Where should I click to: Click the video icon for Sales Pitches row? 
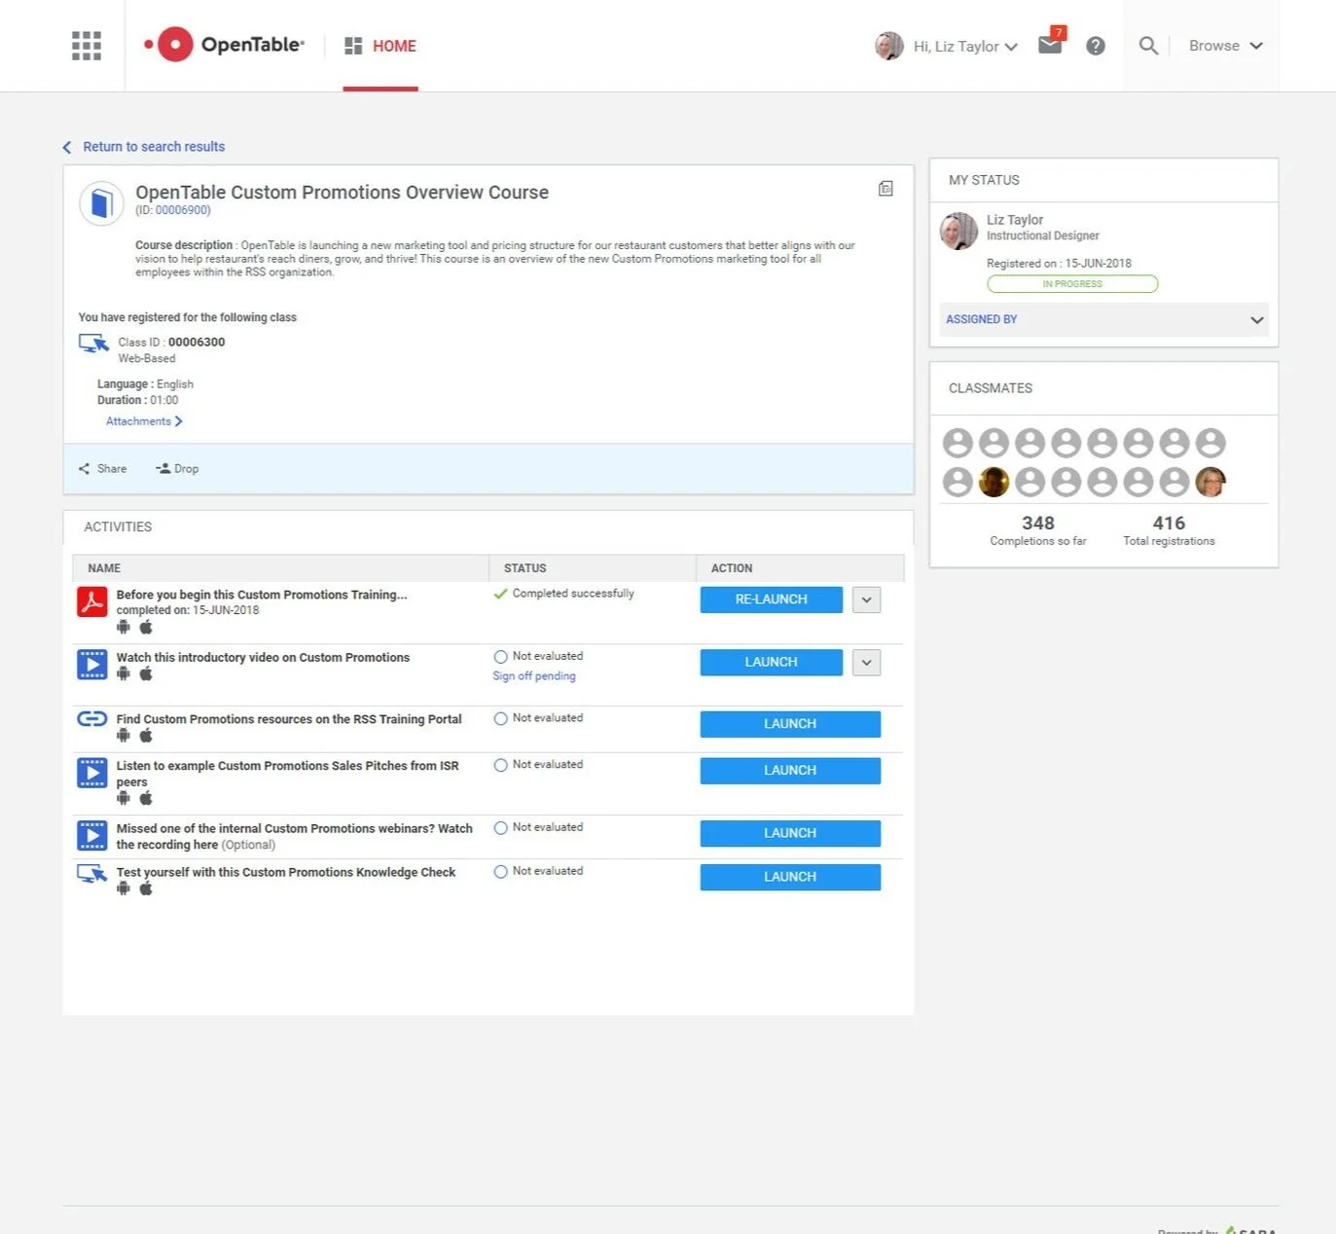pyautogui.click(x=92, y=773)
